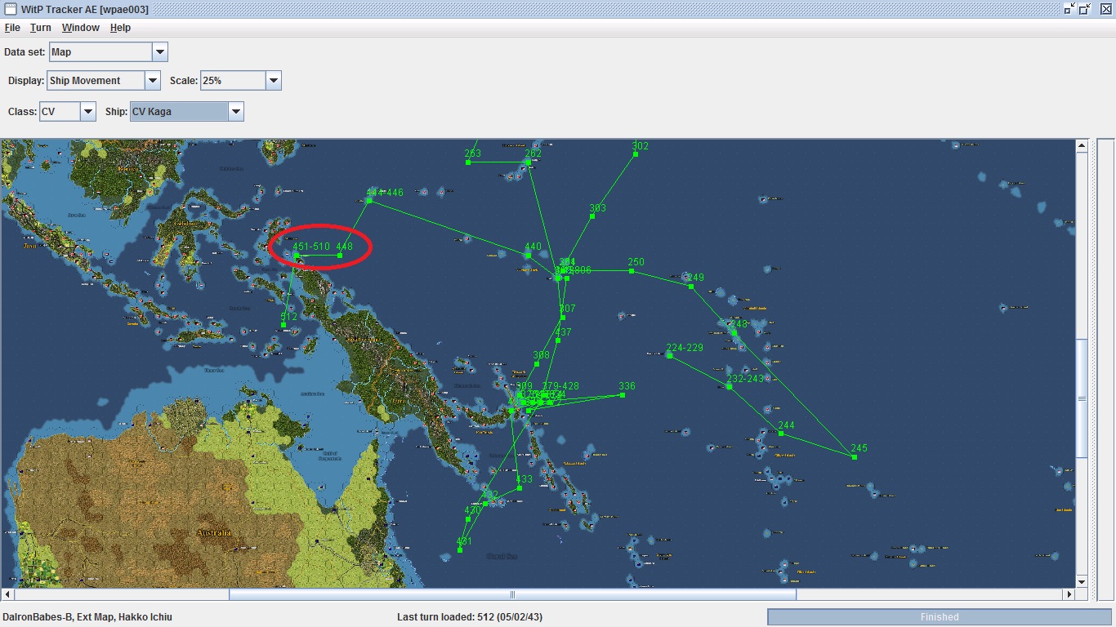Select the turn 244 waypoint marker
Viewport: 1116px width, 627px height.
tap(781, 434)
